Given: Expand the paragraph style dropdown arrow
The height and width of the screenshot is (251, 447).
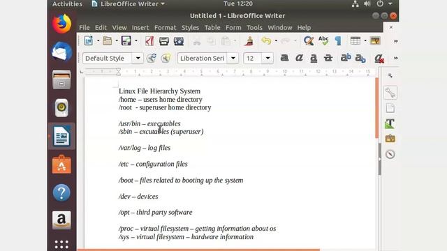Looking at the screenshot, I should point(138,59).
